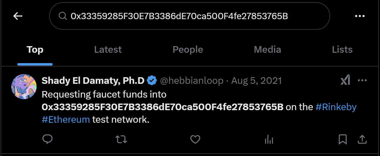Viewport: 380px width, 156px height.
Task: Switch to the Latest tab
Action: click(x=108, y=50)
